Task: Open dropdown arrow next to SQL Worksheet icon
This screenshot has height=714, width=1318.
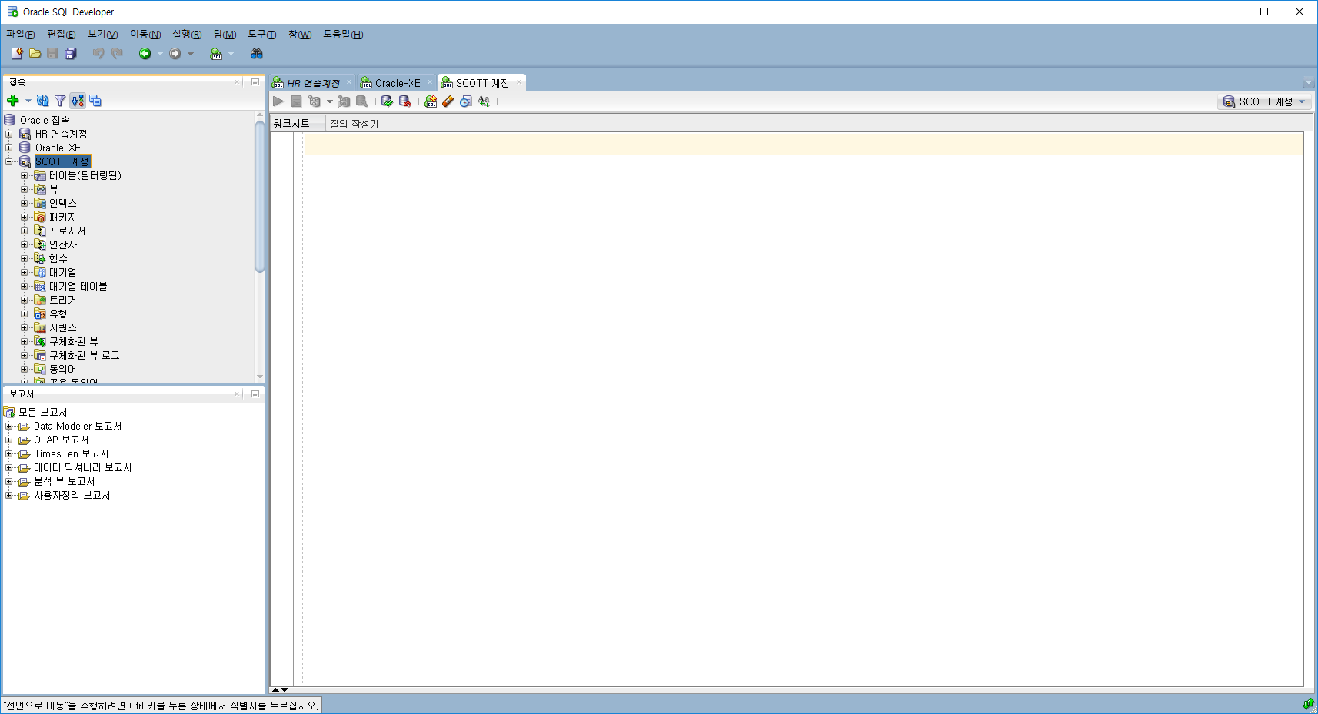Action: 231,54
